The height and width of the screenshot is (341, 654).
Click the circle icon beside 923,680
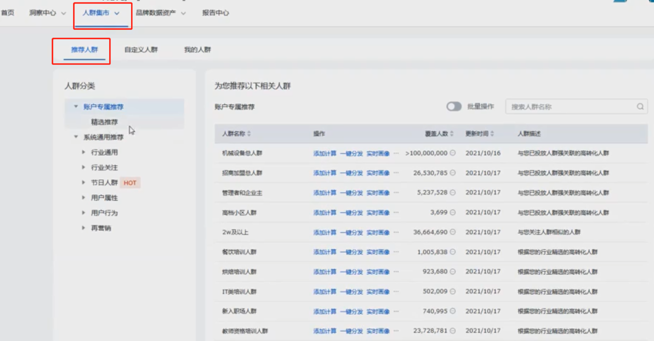pyautogui.click(x=452, y=272)
